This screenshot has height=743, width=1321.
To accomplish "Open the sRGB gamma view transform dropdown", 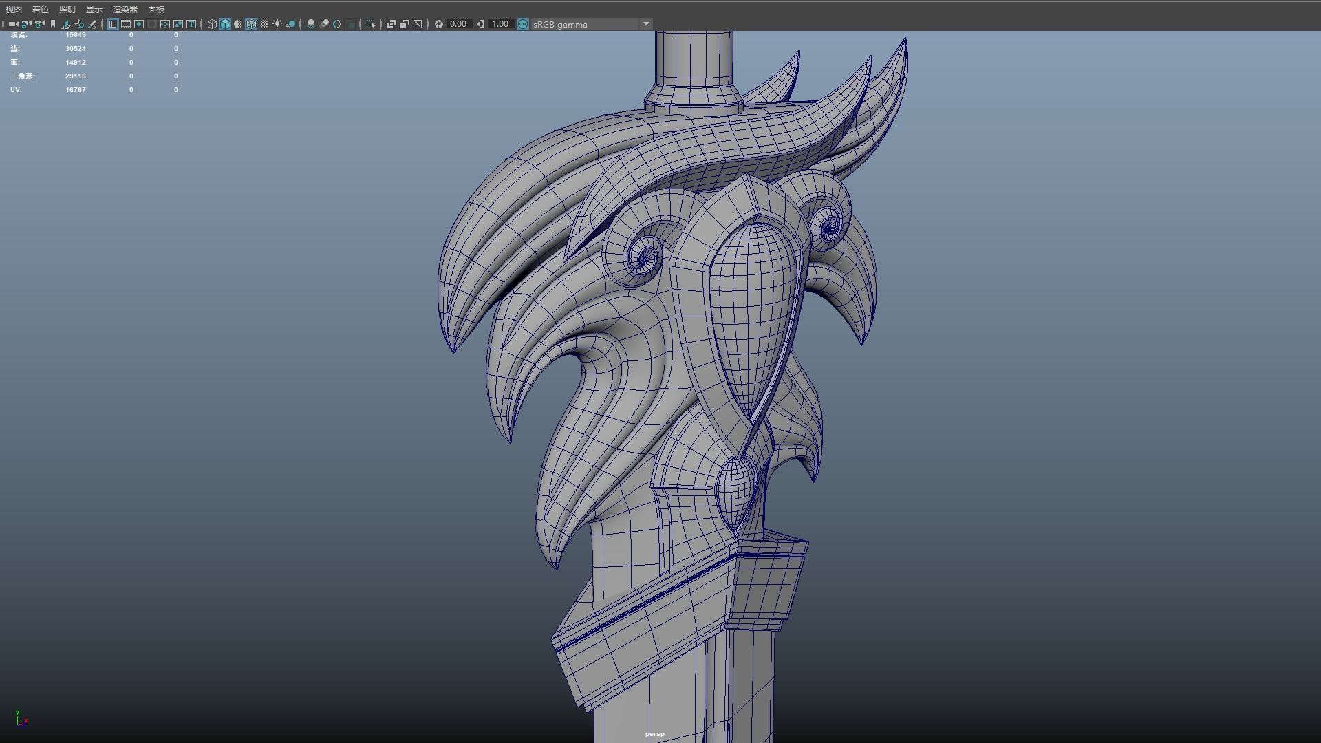I will coord(585,24).
